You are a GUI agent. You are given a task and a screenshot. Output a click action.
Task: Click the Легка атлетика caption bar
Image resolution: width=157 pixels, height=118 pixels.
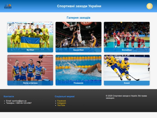[30, 83]
